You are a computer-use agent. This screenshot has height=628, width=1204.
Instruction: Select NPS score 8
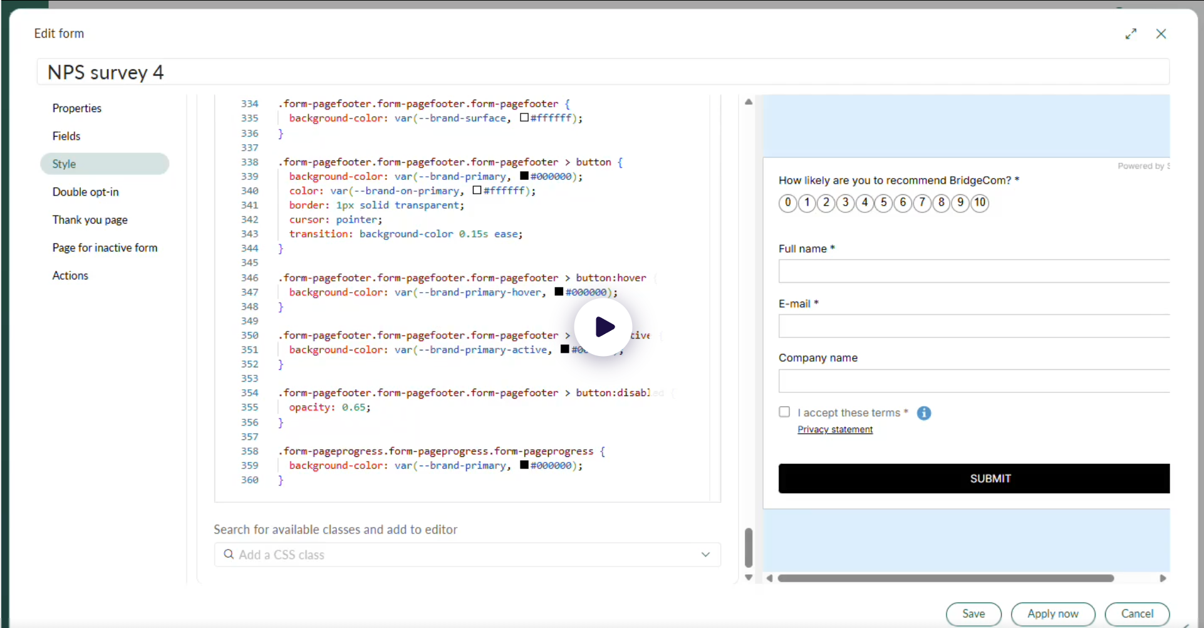(x=941, y=203)
